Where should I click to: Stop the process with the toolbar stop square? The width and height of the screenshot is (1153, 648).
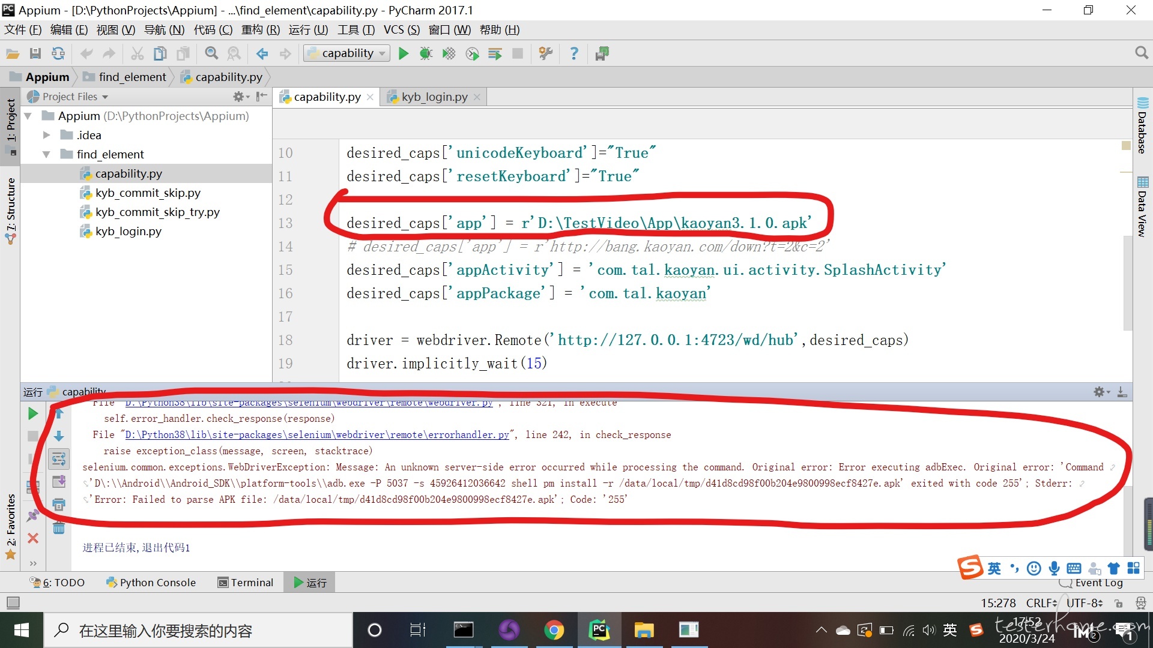[x=518, y=54]
